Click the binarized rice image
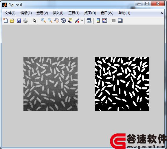 point(122,84)
